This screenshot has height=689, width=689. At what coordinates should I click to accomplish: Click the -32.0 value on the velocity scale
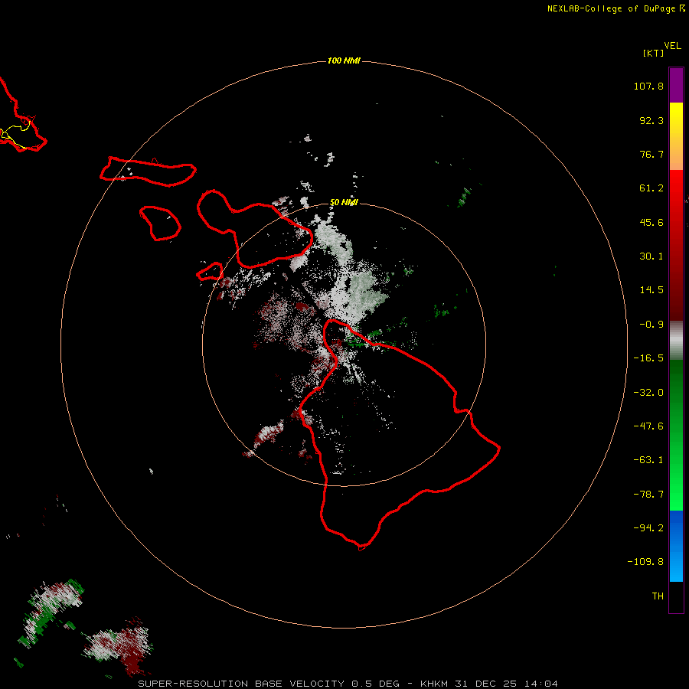(x=648, y=393)
